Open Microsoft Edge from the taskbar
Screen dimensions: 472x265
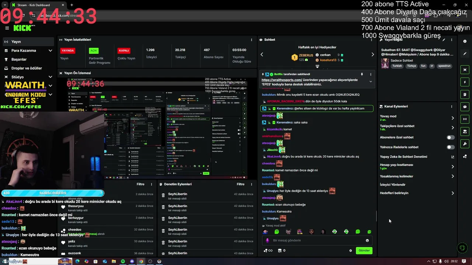tap(77, 261)
